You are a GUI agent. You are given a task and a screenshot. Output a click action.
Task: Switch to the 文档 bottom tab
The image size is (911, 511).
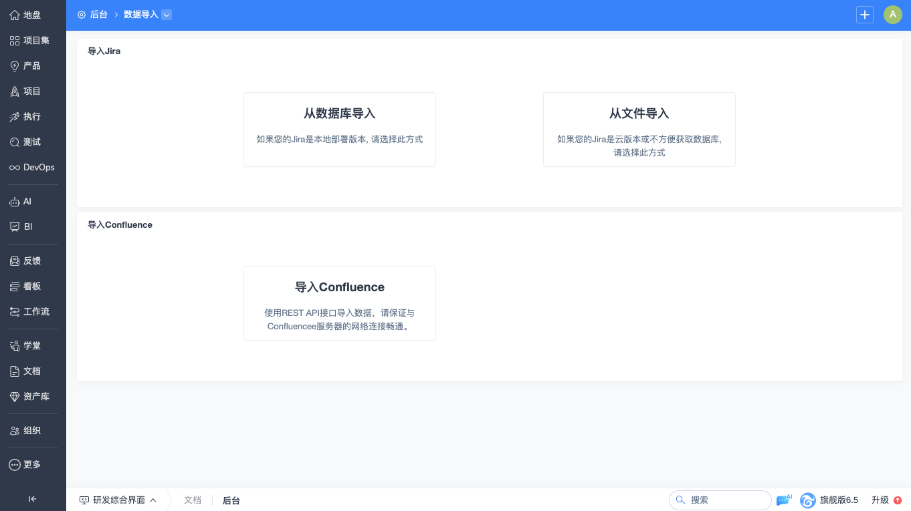pos(193,500)
